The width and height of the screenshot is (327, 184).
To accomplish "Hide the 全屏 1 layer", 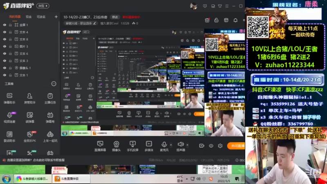I will (4, 25).
